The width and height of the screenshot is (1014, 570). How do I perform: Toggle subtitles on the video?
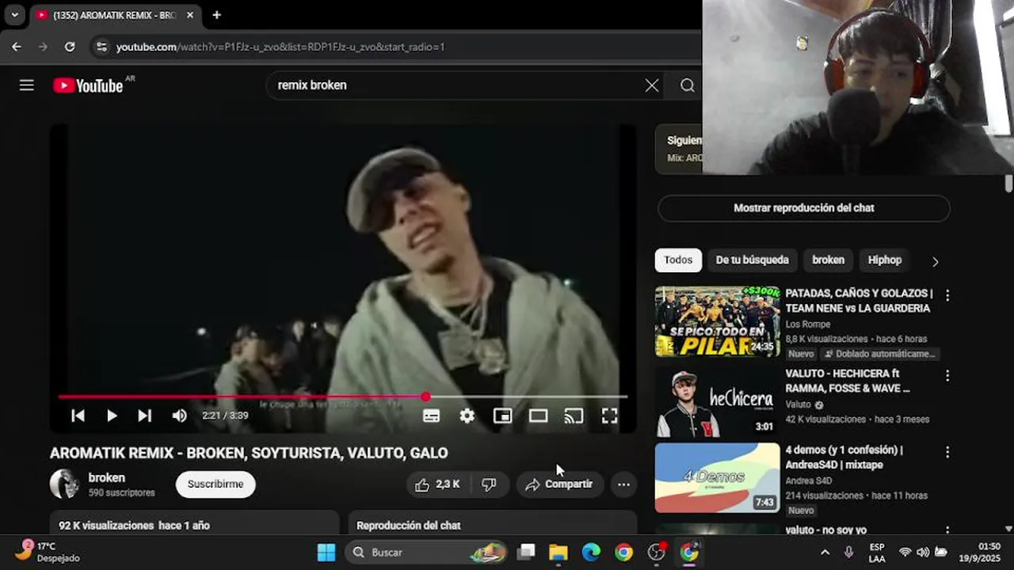431,416
